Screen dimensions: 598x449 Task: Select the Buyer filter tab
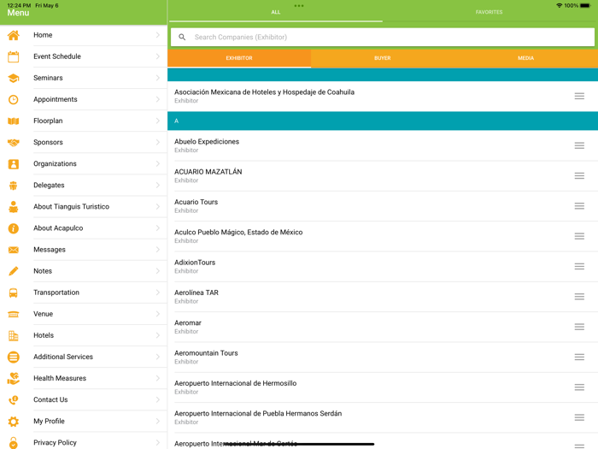[x=382, y=58]
